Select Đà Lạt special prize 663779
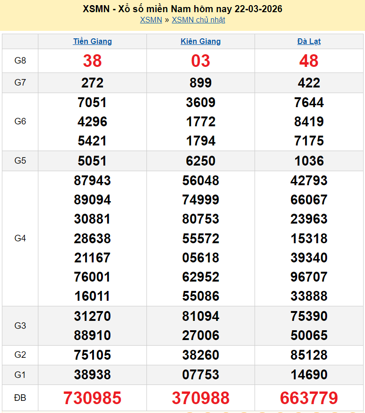The height and width of the screenshot is (413, 365). pos(309,398)
